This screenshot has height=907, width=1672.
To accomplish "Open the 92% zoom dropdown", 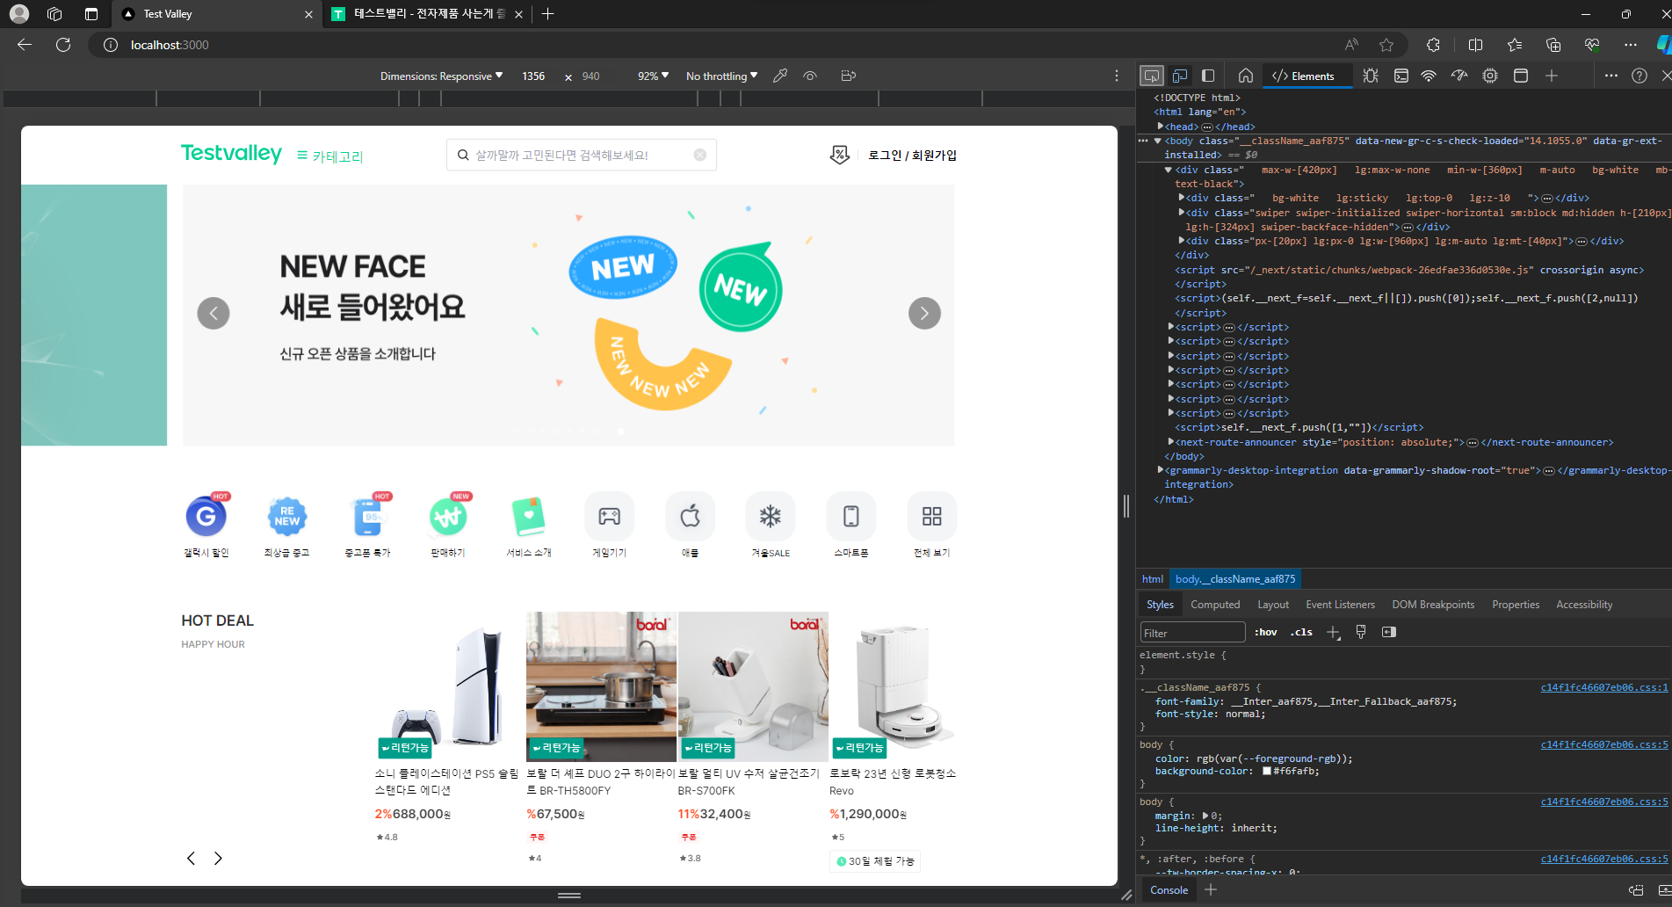I will coord(653,76).
